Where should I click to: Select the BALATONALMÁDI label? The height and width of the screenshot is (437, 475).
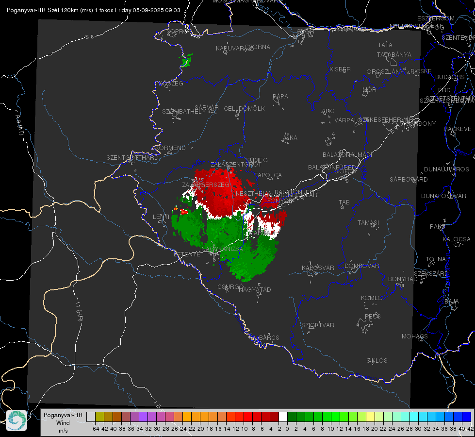[347, 155]
